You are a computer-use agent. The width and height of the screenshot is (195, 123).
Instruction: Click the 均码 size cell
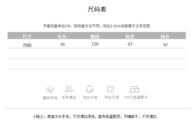click(27, 45)
